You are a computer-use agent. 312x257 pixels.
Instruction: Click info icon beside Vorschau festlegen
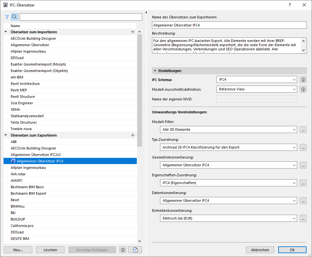123,250
